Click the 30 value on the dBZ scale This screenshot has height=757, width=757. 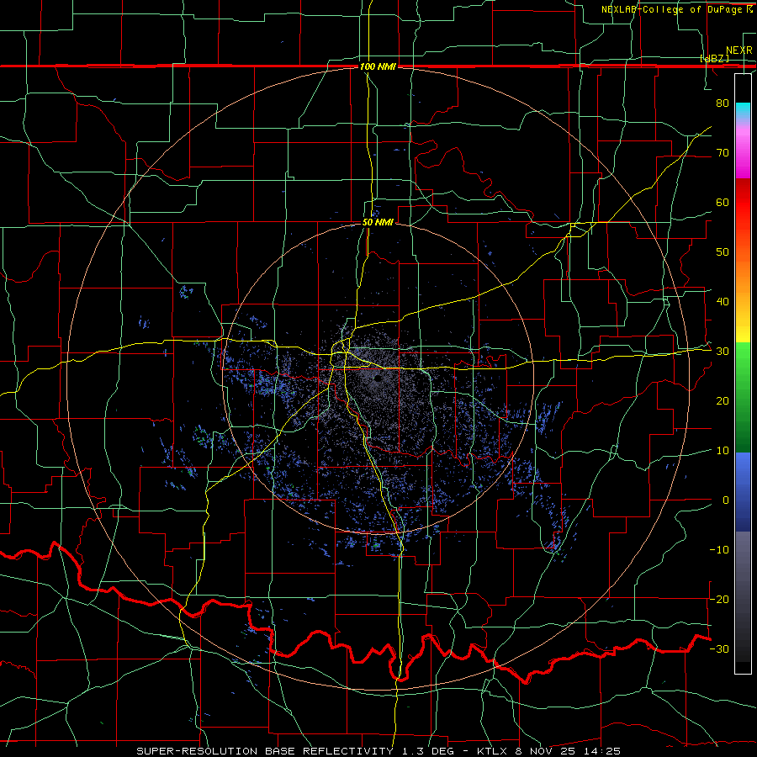tap(723, 352)
